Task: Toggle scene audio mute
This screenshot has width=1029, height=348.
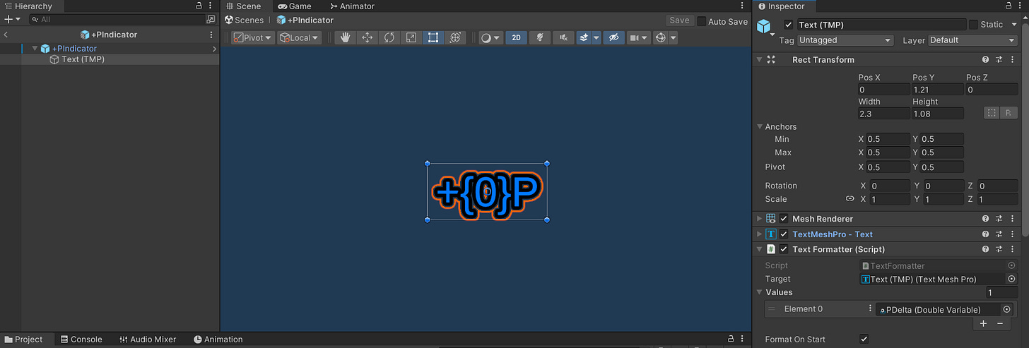Action: (563, 37)
